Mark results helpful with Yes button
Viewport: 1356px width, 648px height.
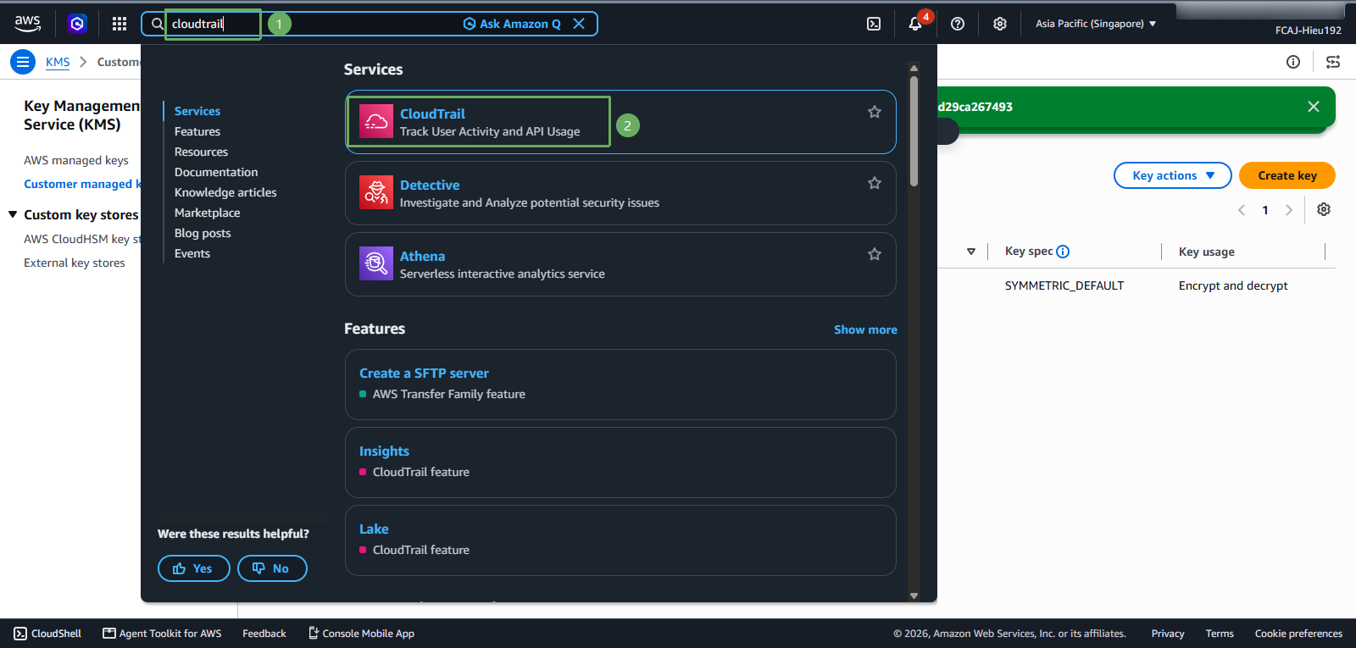194,568
